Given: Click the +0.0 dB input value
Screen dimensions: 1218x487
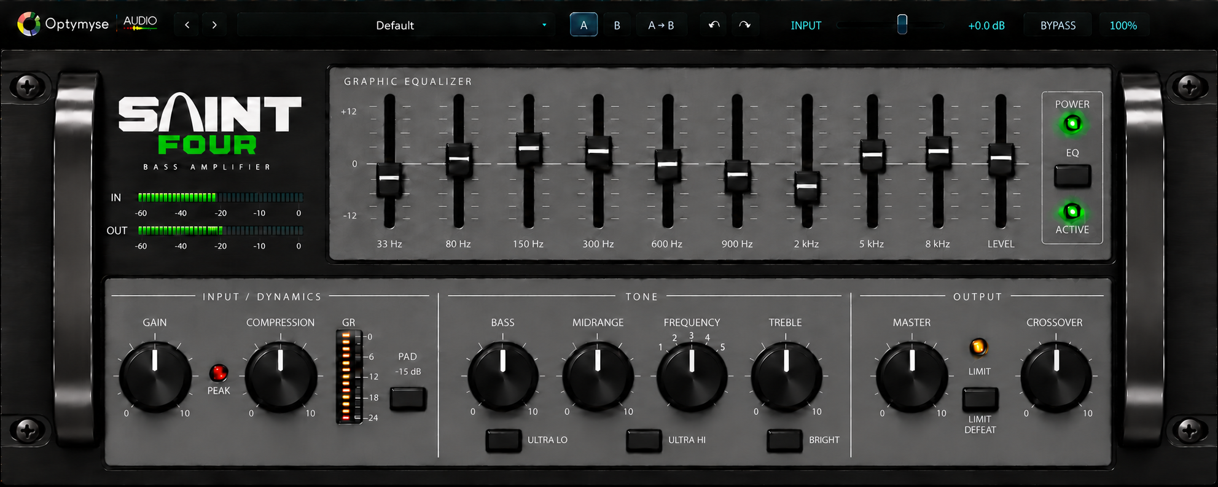Looking at the screenshot, I should coord(986,25).
